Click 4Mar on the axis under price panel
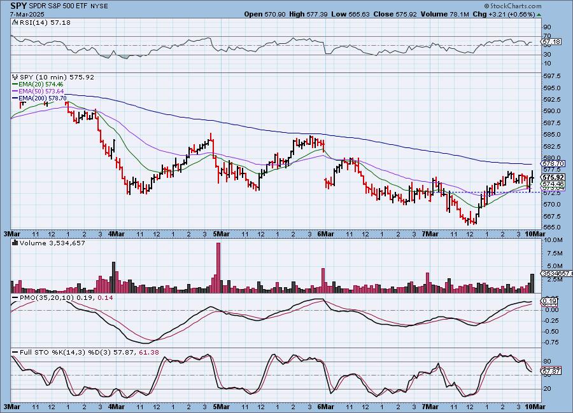 pyautogui.click(x=117, y=234)
